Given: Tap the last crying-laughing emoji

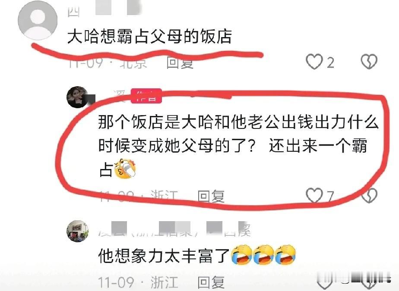Looking at the screenshot, I should pyautogui.click(x=286, y=255).
